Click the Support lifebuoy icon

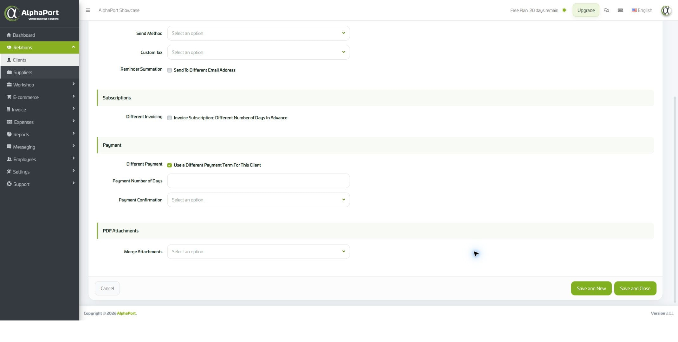tap(9, 184)
